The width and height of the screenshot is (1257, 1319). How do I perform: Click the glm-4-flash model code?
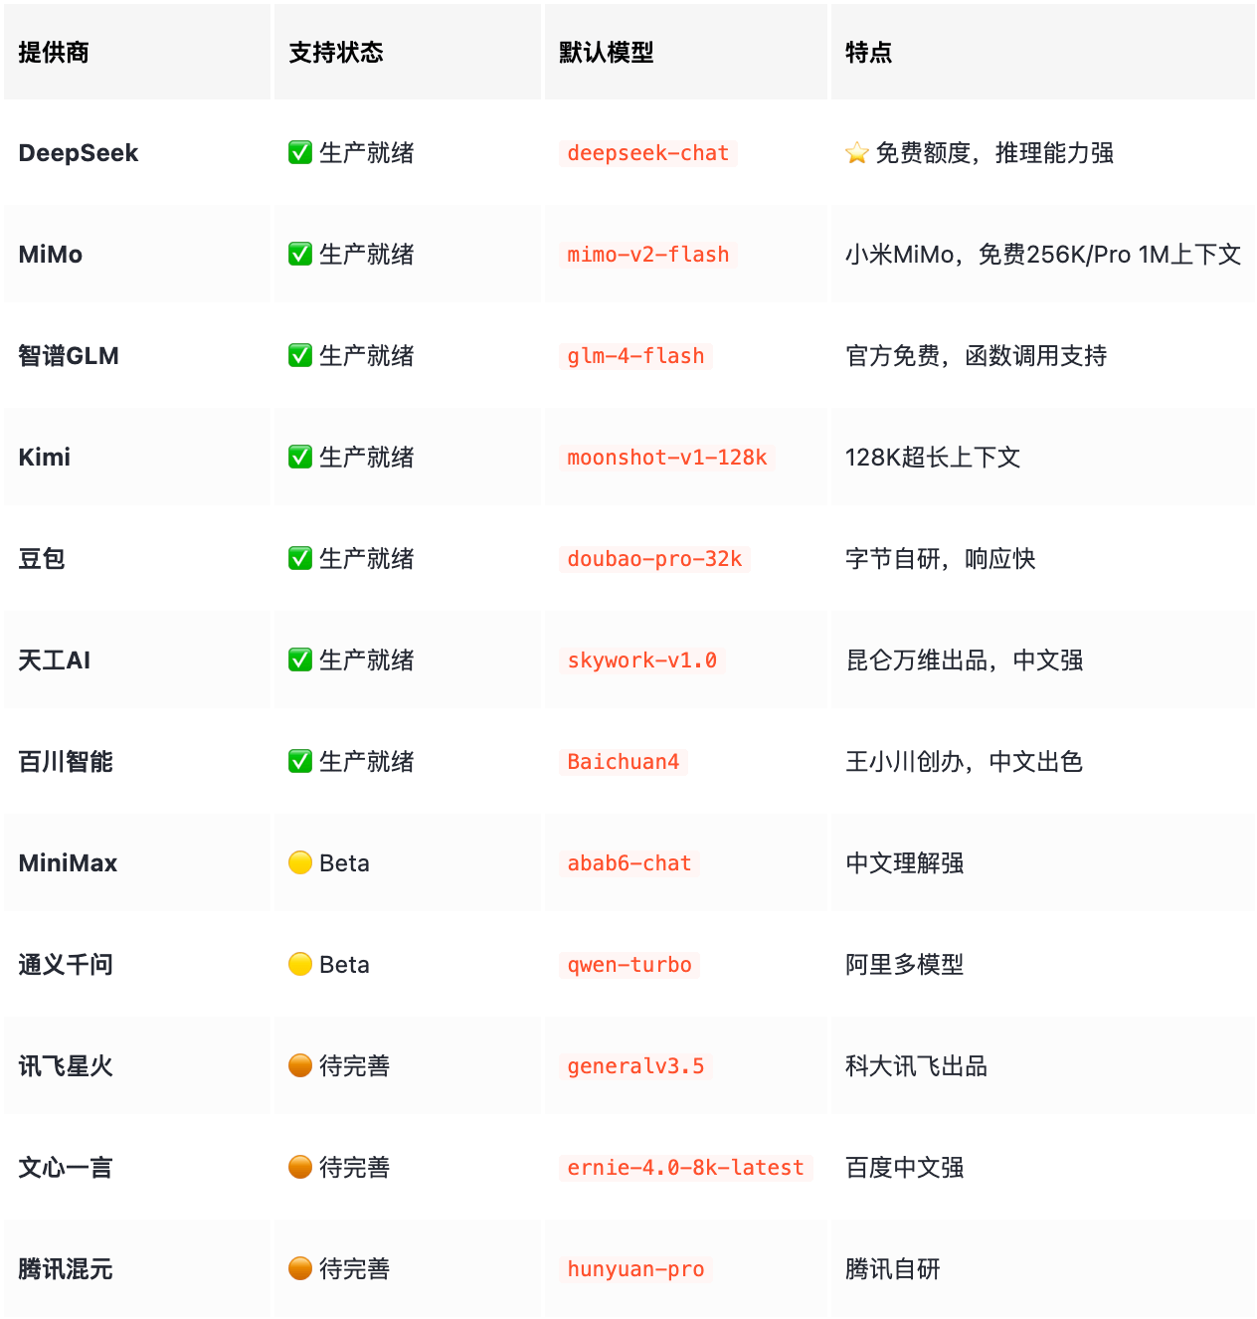coord(636,356)
